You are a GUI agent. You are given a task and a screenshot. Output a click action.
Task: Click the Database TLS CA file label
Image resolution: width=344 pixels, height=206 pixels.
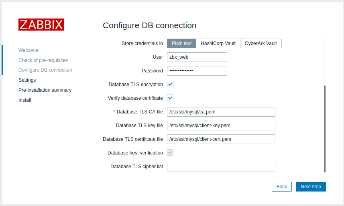tap(140, 112)
